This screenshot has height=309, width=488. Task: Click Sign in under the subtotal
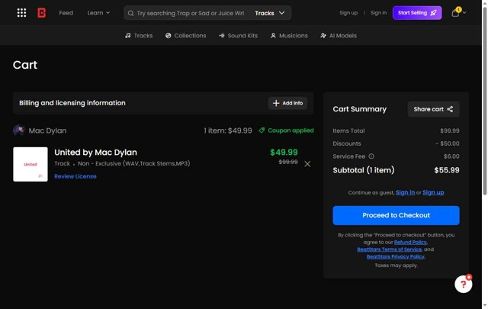(405, 192)
